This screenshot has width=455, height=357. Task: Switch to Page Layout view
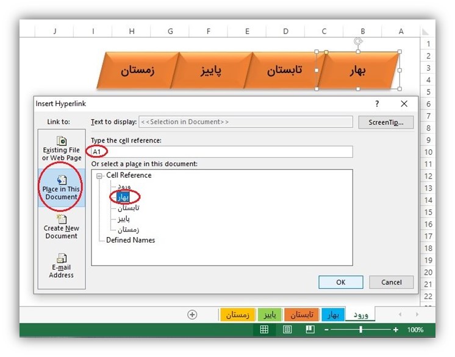point(287,330)
